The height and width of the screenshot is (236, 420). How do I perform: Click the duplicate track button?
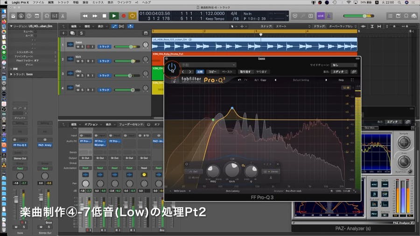72,33
